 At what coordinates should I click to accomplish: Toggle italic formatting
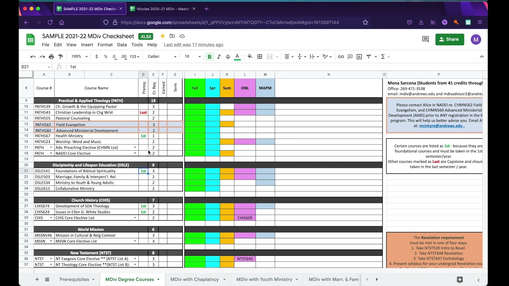pyautogui.click(x=219, y=57)
